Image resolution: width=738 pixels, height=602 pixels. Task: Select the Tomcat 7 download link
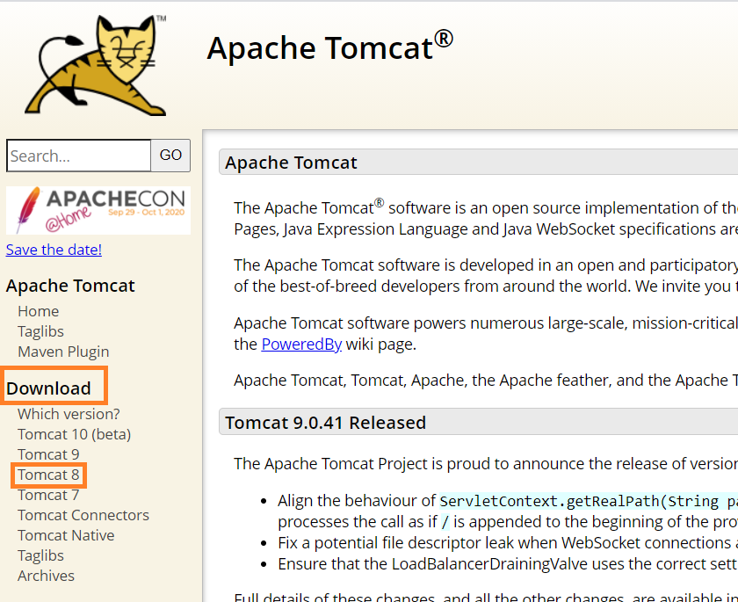[x=48, y=495]
